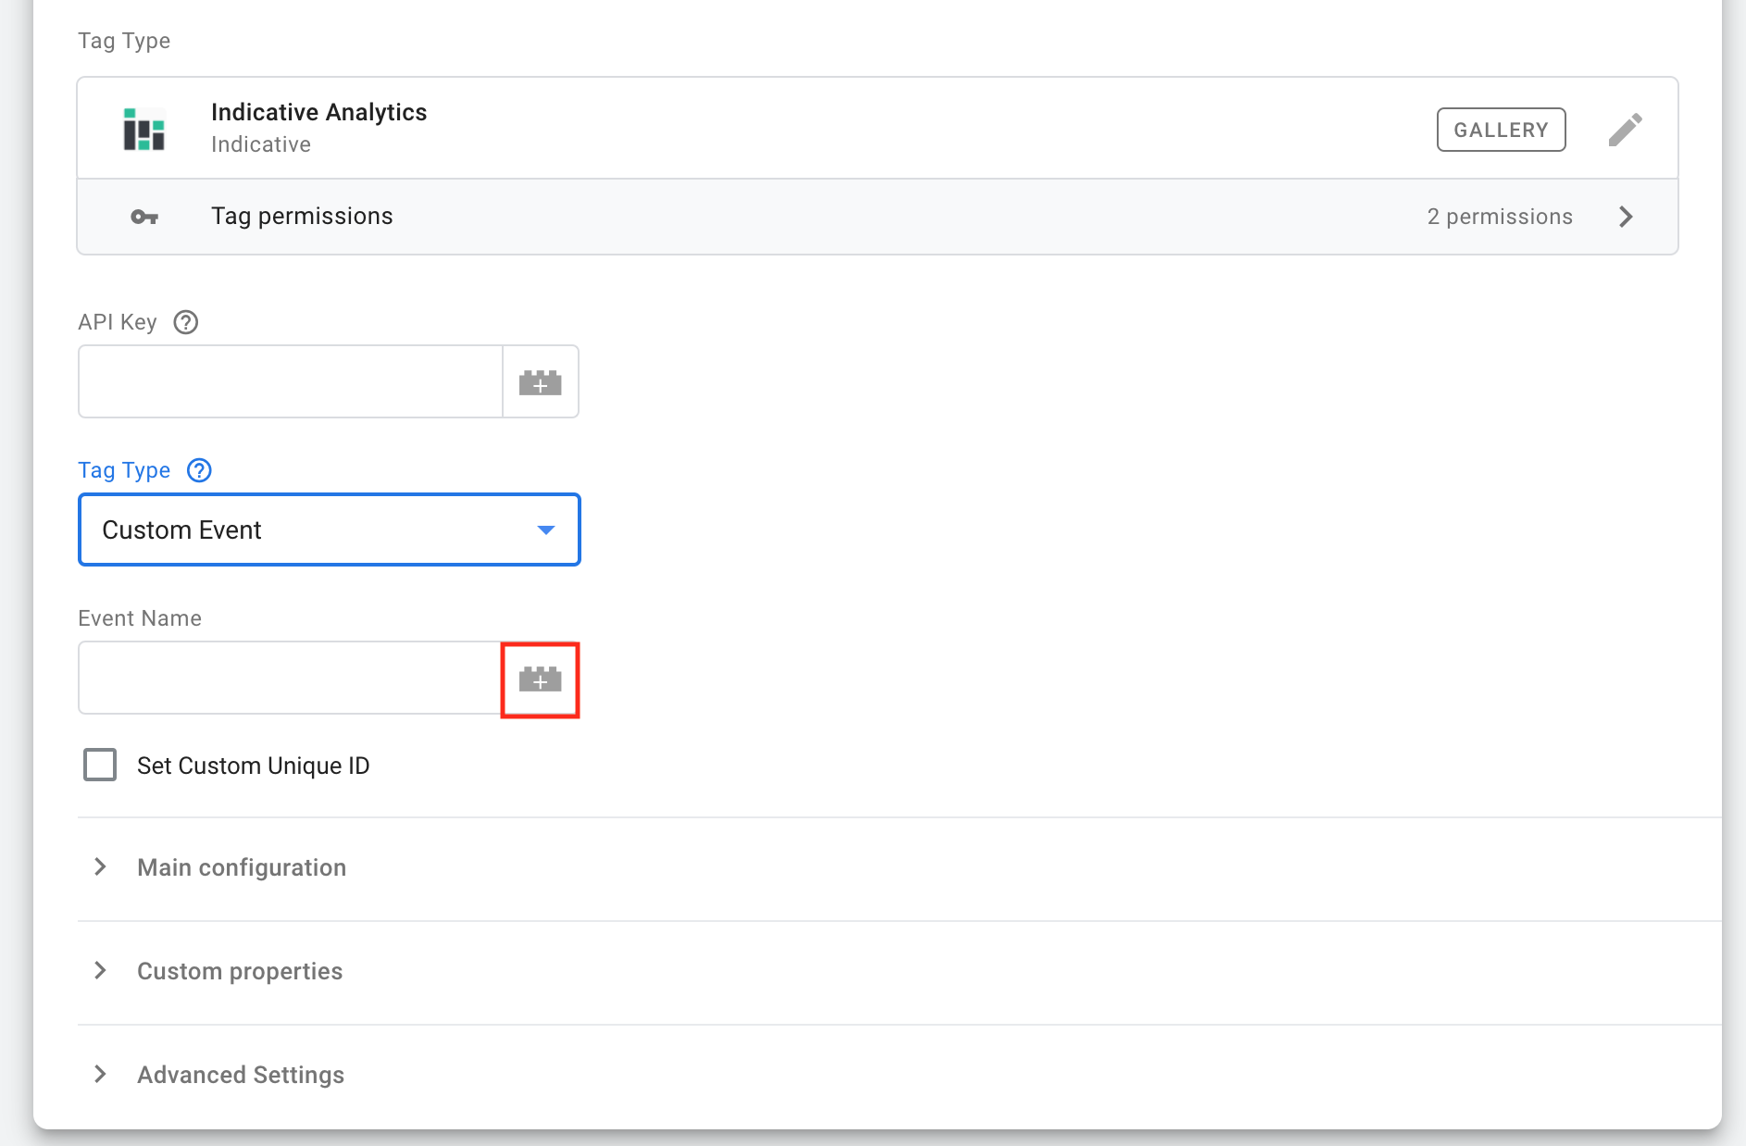Click the arrow next to 2 permissions
The image size is (1746, 1146).
tap(1626, 217)
